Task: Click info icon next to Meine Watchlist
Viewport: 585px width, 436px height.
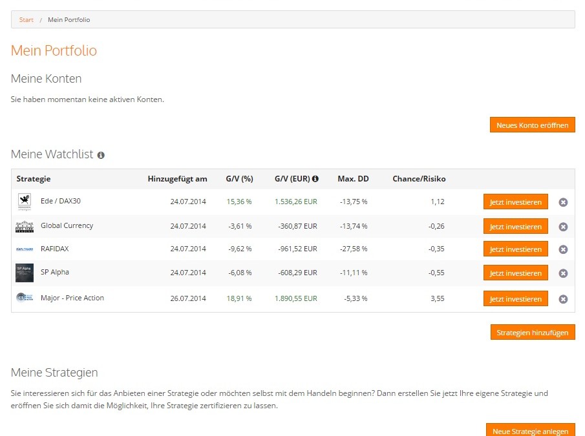Action: pyautogui.click(x=101, y=155)
